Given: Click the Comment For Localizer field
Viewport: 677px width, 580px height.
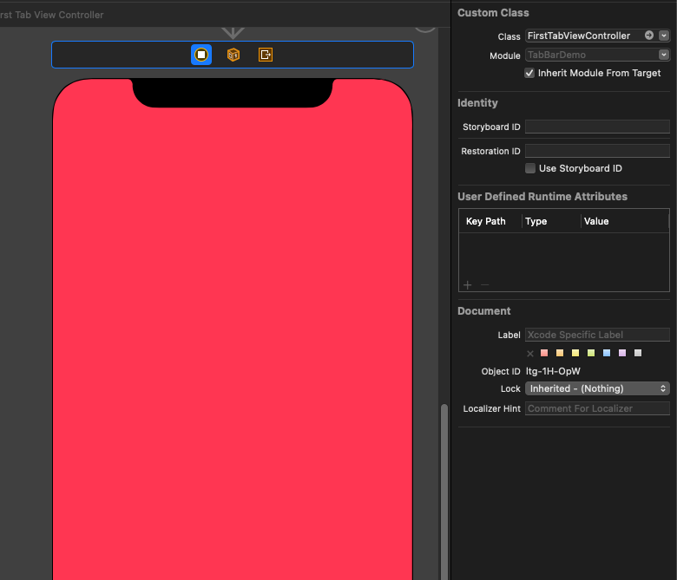Looking at the screenshot, I should pos(597,408).
